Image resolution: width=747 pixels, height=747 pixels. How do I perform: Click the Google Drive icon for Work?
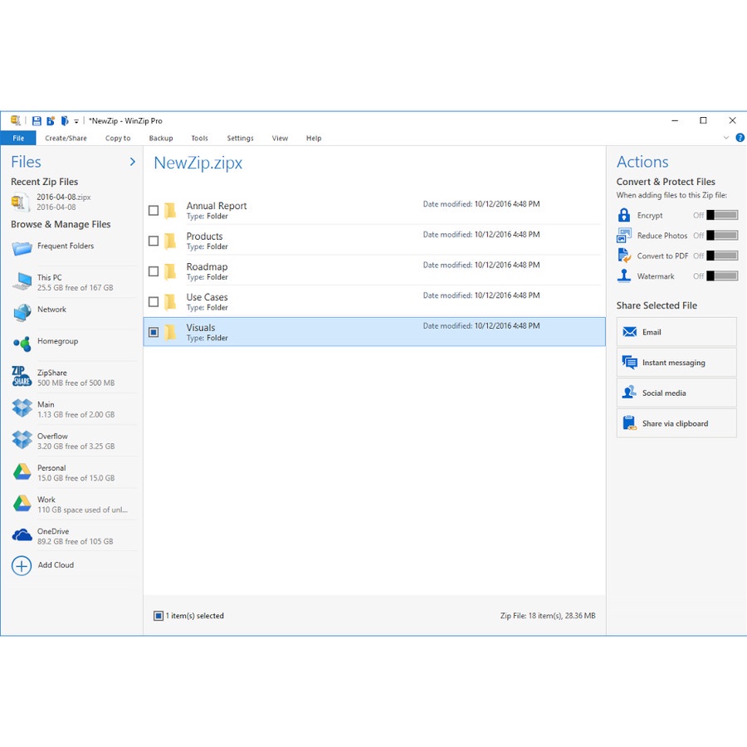tap(22, 503)
